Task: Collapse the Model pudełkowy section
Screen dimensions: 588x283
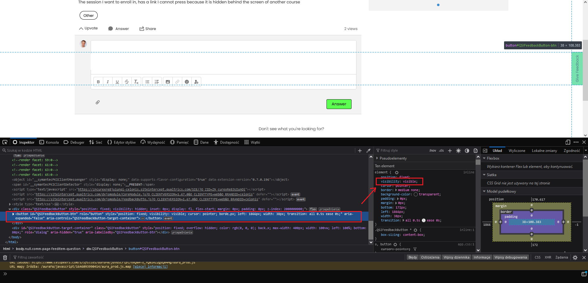Action: coord(484,191)
